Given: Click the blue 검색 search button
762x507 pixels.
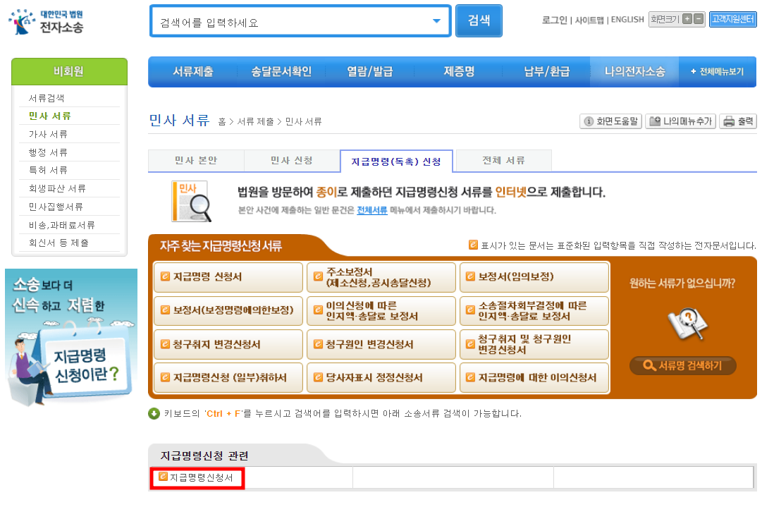Looking at the screenshot, I should 479,21.
